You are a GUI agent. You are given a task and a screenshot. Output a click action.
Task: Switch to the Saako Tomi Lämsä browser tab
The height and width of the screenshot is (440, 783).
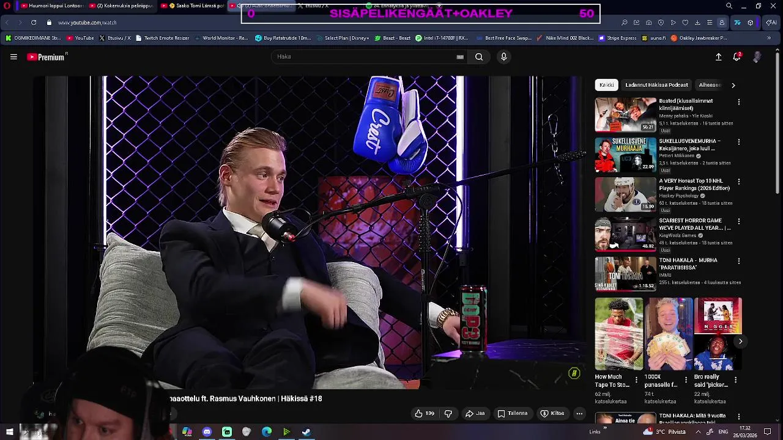point(193,6)
